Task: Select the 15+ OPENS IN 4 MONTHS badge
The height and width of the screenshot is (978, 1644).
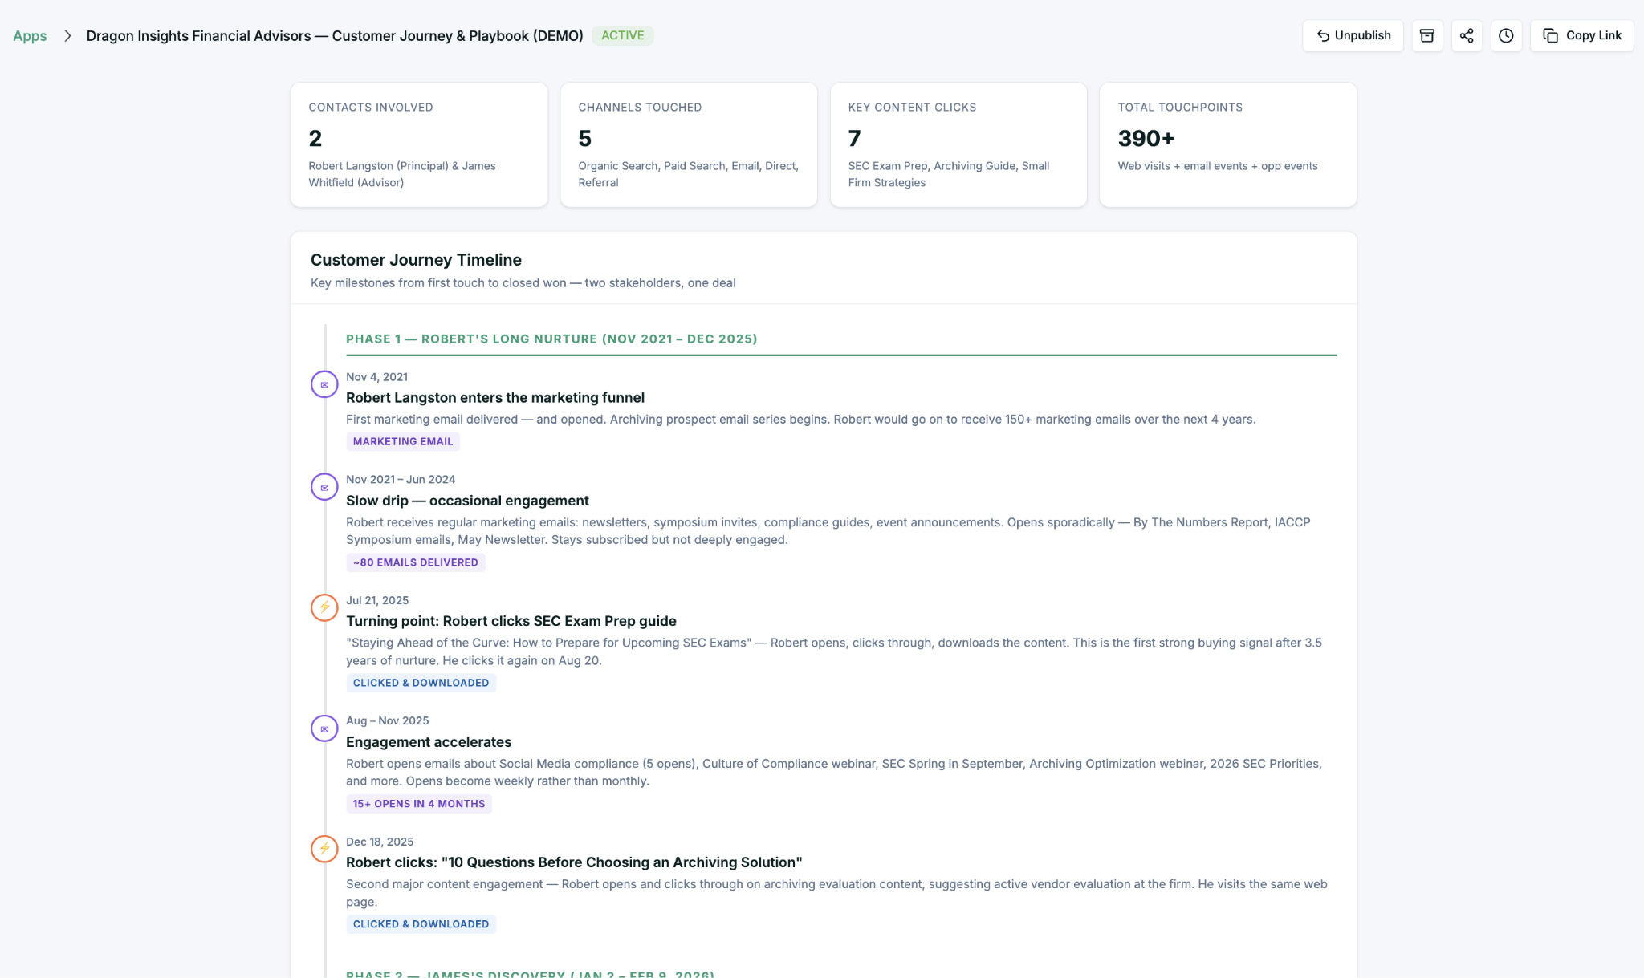Action: (418, 803)
